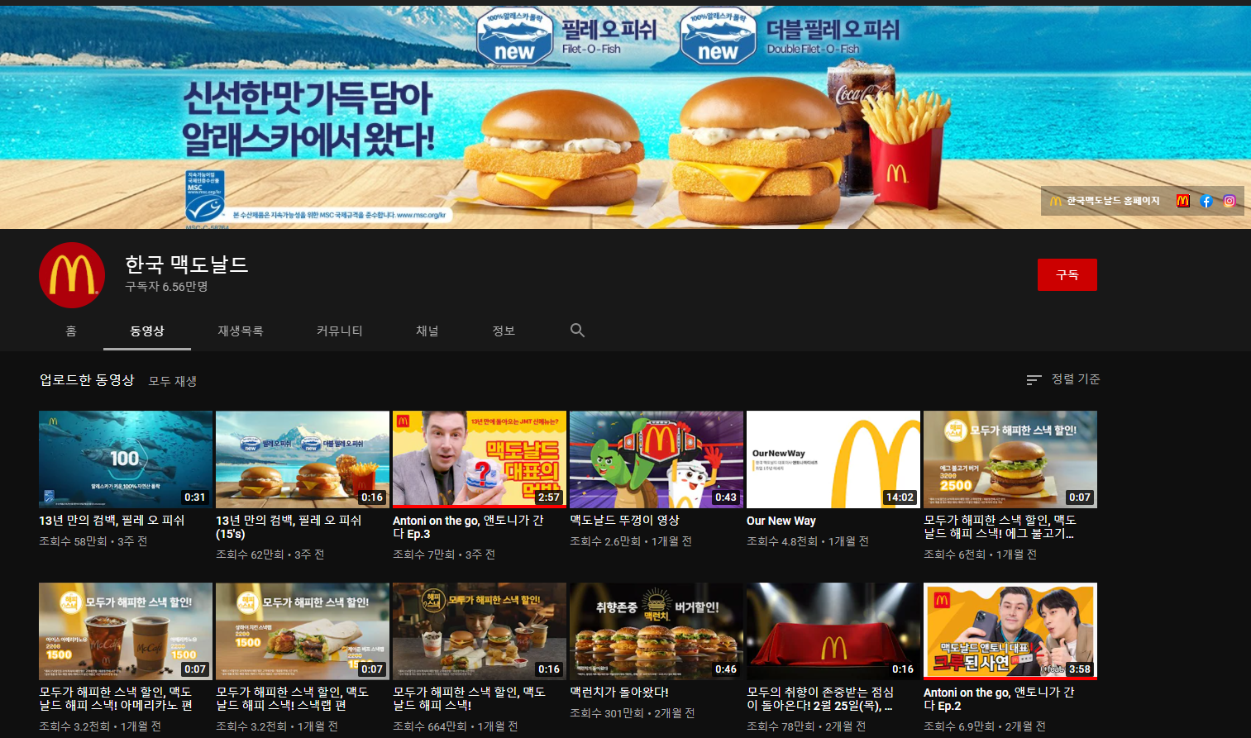Switch to the 홈 tab
1251x738 pixels.
(71, 331)
